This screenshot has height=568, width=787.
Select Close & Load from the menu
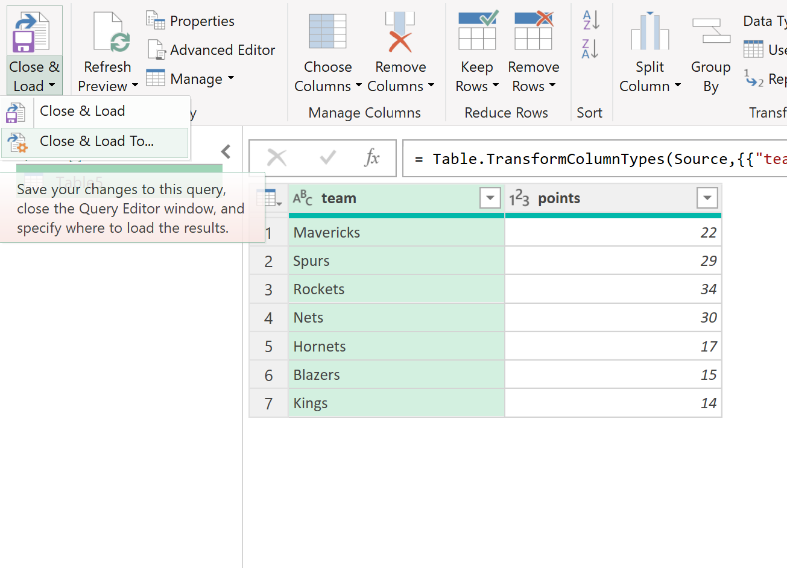[81, 111]
